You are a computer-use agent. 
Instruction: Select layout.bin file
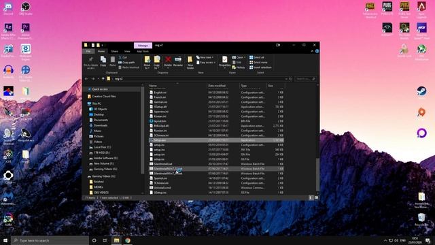click(216, 121)
